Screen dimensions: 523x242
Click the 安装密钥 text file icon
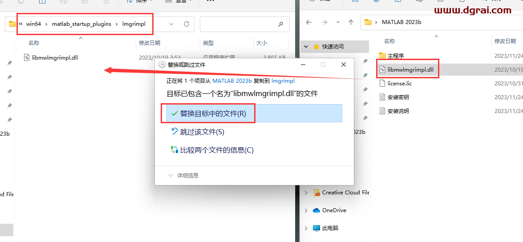pyautogui.click(x=383, y=97)
